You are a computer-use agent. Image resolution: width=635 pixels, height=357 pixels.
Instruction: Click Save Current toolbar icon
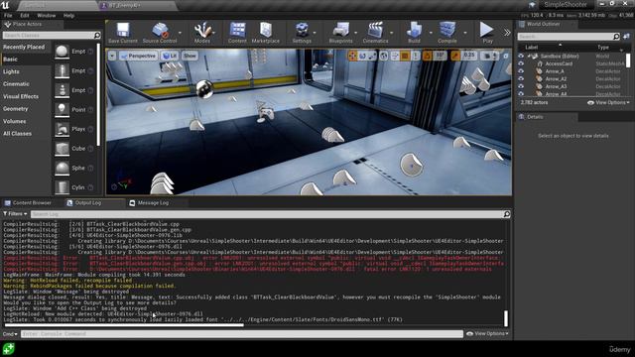point(123,30)
